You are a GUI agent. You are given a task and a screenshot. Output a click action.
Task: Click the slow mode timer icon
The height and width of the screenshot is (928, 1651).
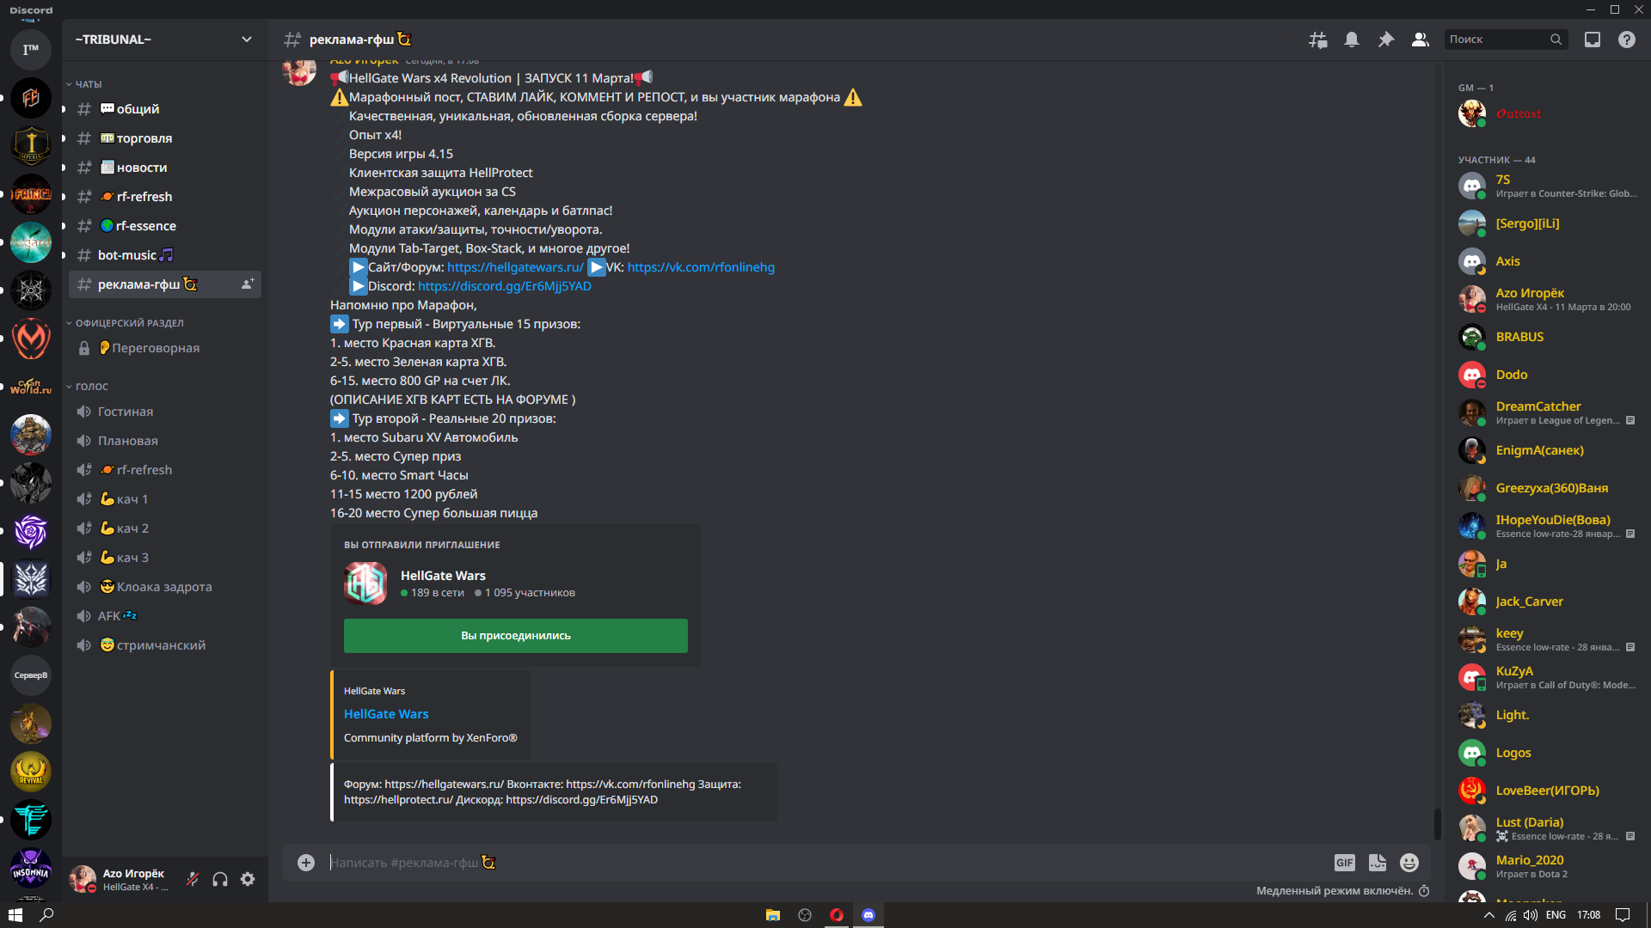(1424, 891)
